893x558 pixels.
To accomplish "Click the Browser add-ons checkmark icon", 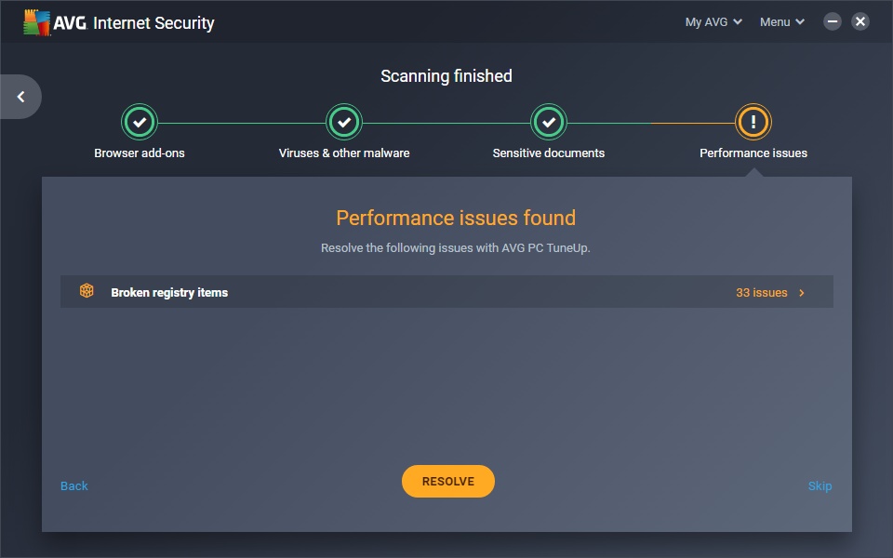I will pos(140,121).
